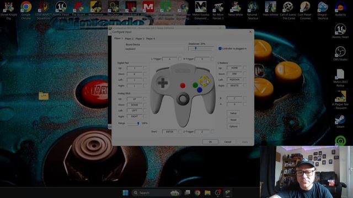Open the Shovel Knight Dig desktop shortcut
Screen dimensions: 353x198
[x=9, y=10]
